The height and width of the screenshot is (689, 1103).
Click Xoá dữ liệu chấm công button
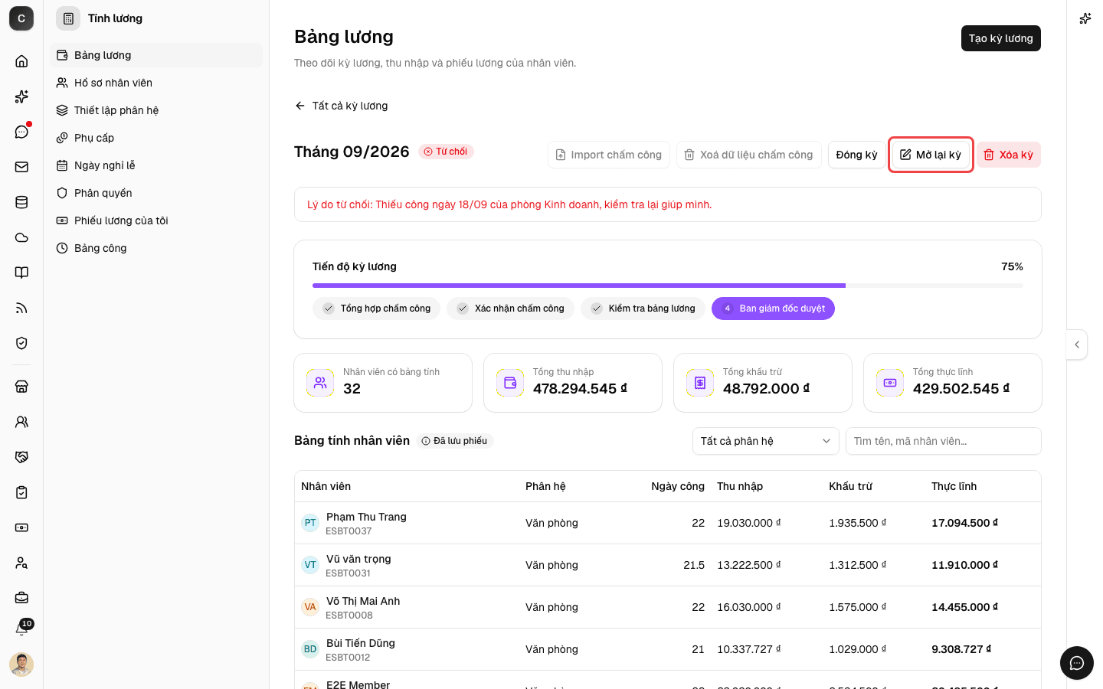[749, 155]
